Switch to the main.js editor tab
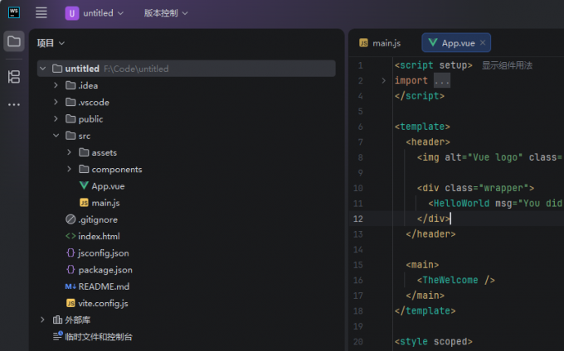564x351 pixels. [380, 43]
